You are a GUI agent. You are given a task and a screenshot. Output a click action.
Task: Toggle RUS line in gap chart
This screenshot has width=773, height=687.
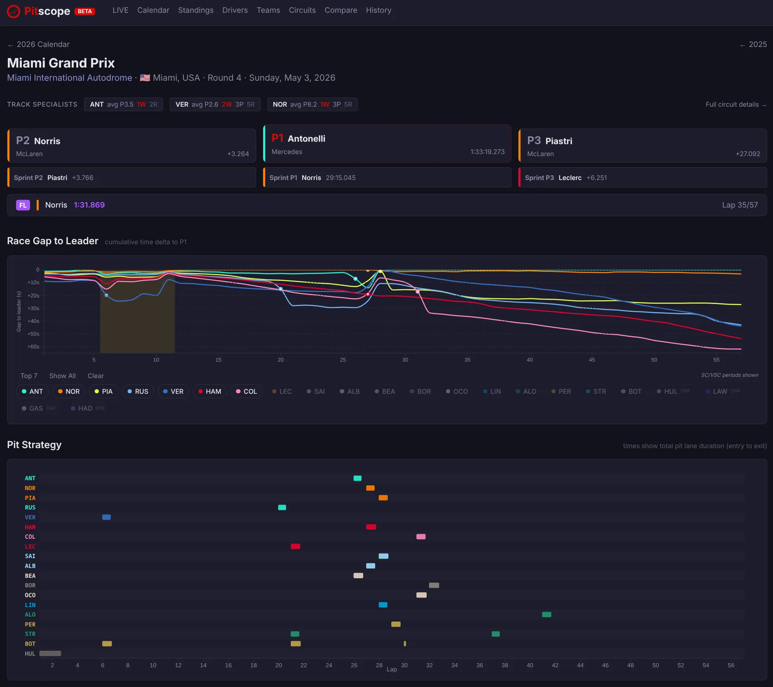tap(138, 391)
